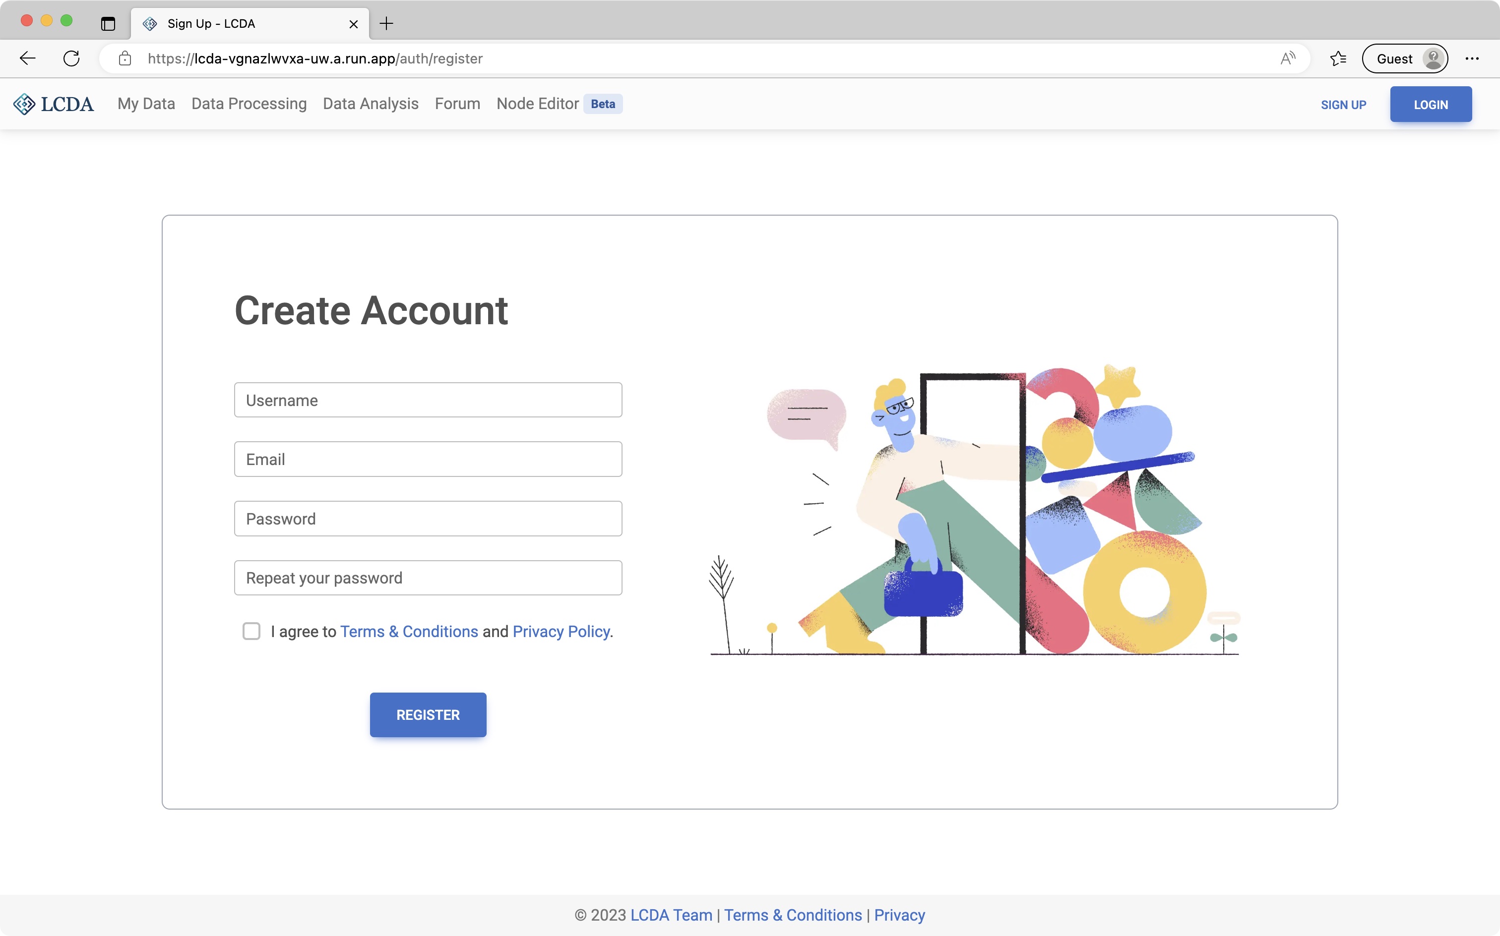Open Node Editor Beta
This screenshot has height=936, width=1500.
coord(538,104)
